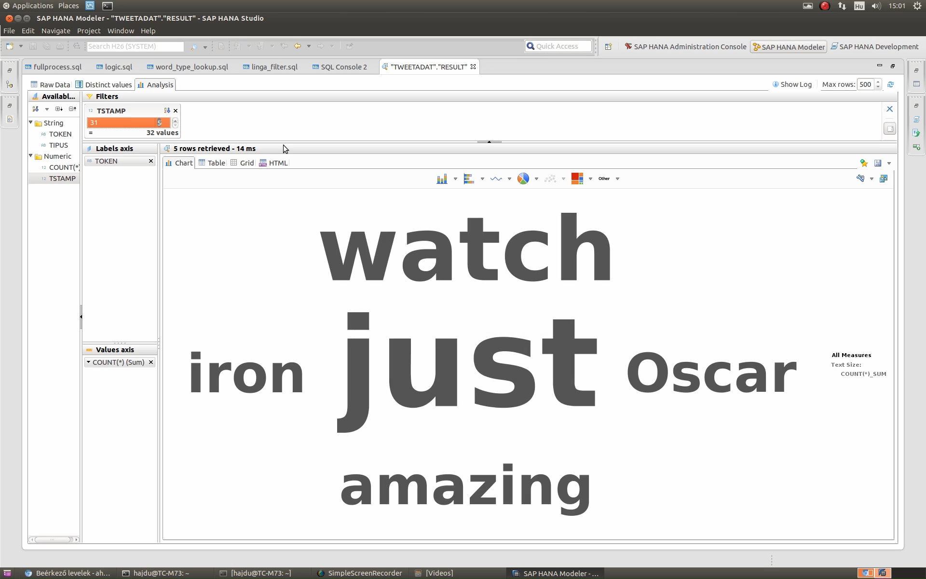
Task: Click the bar chart icon in toolbar
Action: (x=441, y=178)
